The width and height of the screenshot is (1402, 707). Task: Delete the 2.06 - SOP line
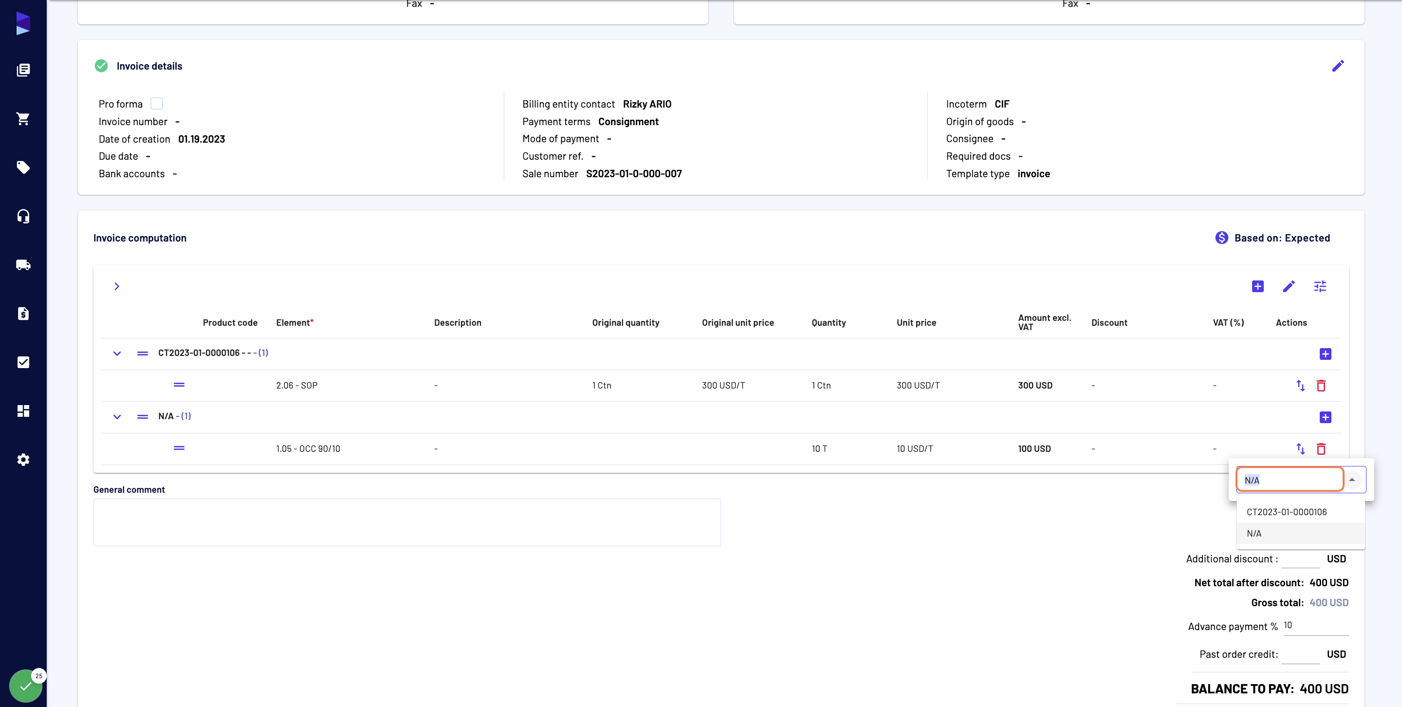pyautogui.click(x=1321, y=385)
